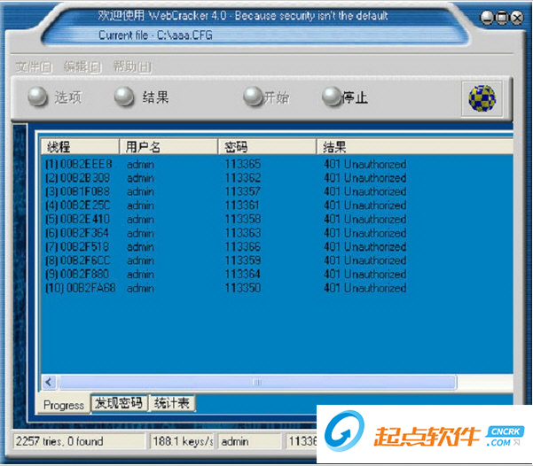Screen dimensions: 533x466
Task: Sort by 用户名 column header
Action: tap(169, 147)
